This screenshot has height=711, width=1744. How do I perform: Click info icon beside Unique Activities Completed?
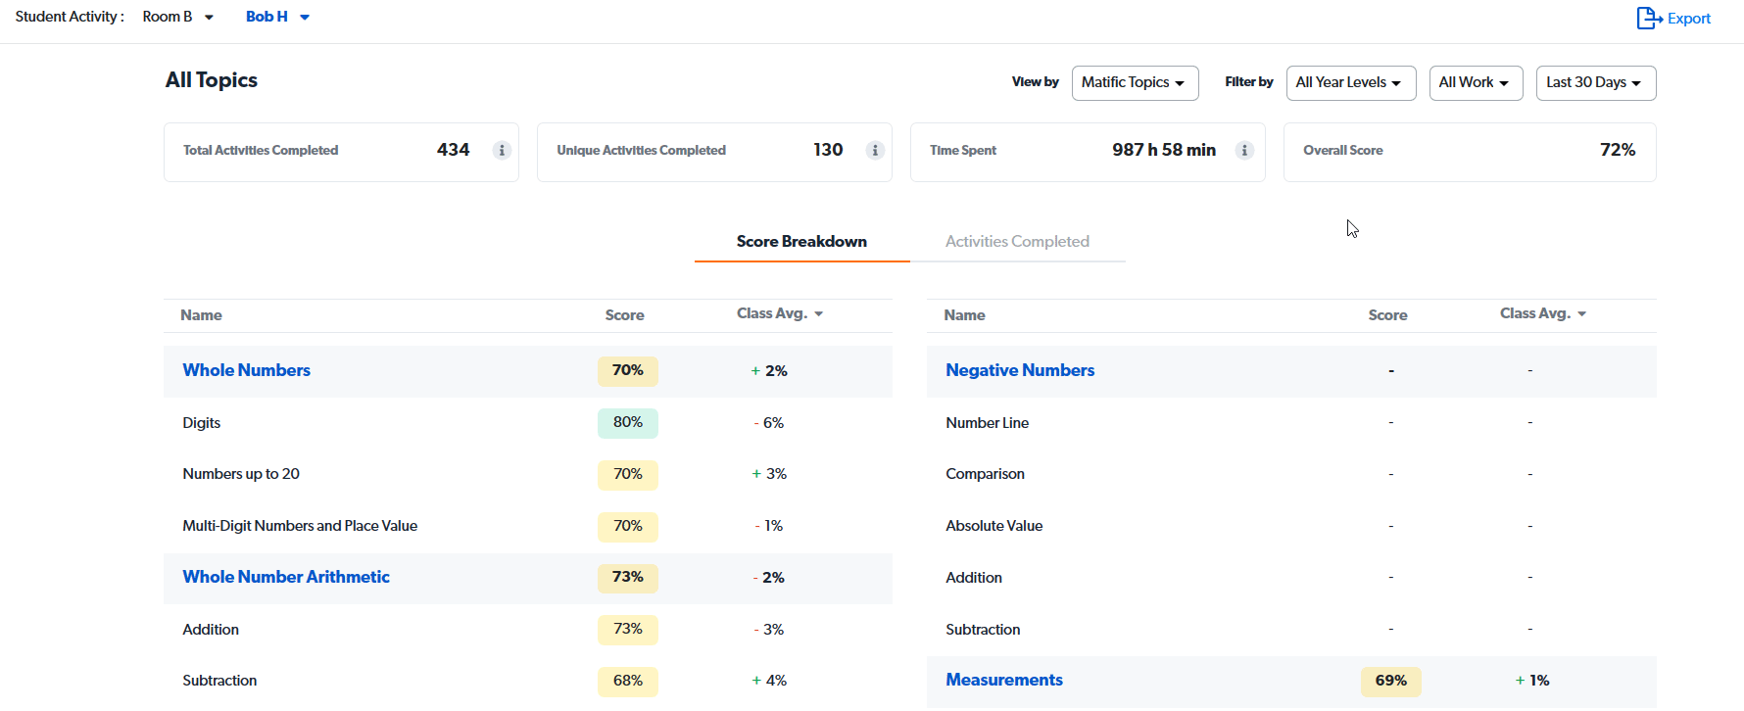(x=875, y=151)
